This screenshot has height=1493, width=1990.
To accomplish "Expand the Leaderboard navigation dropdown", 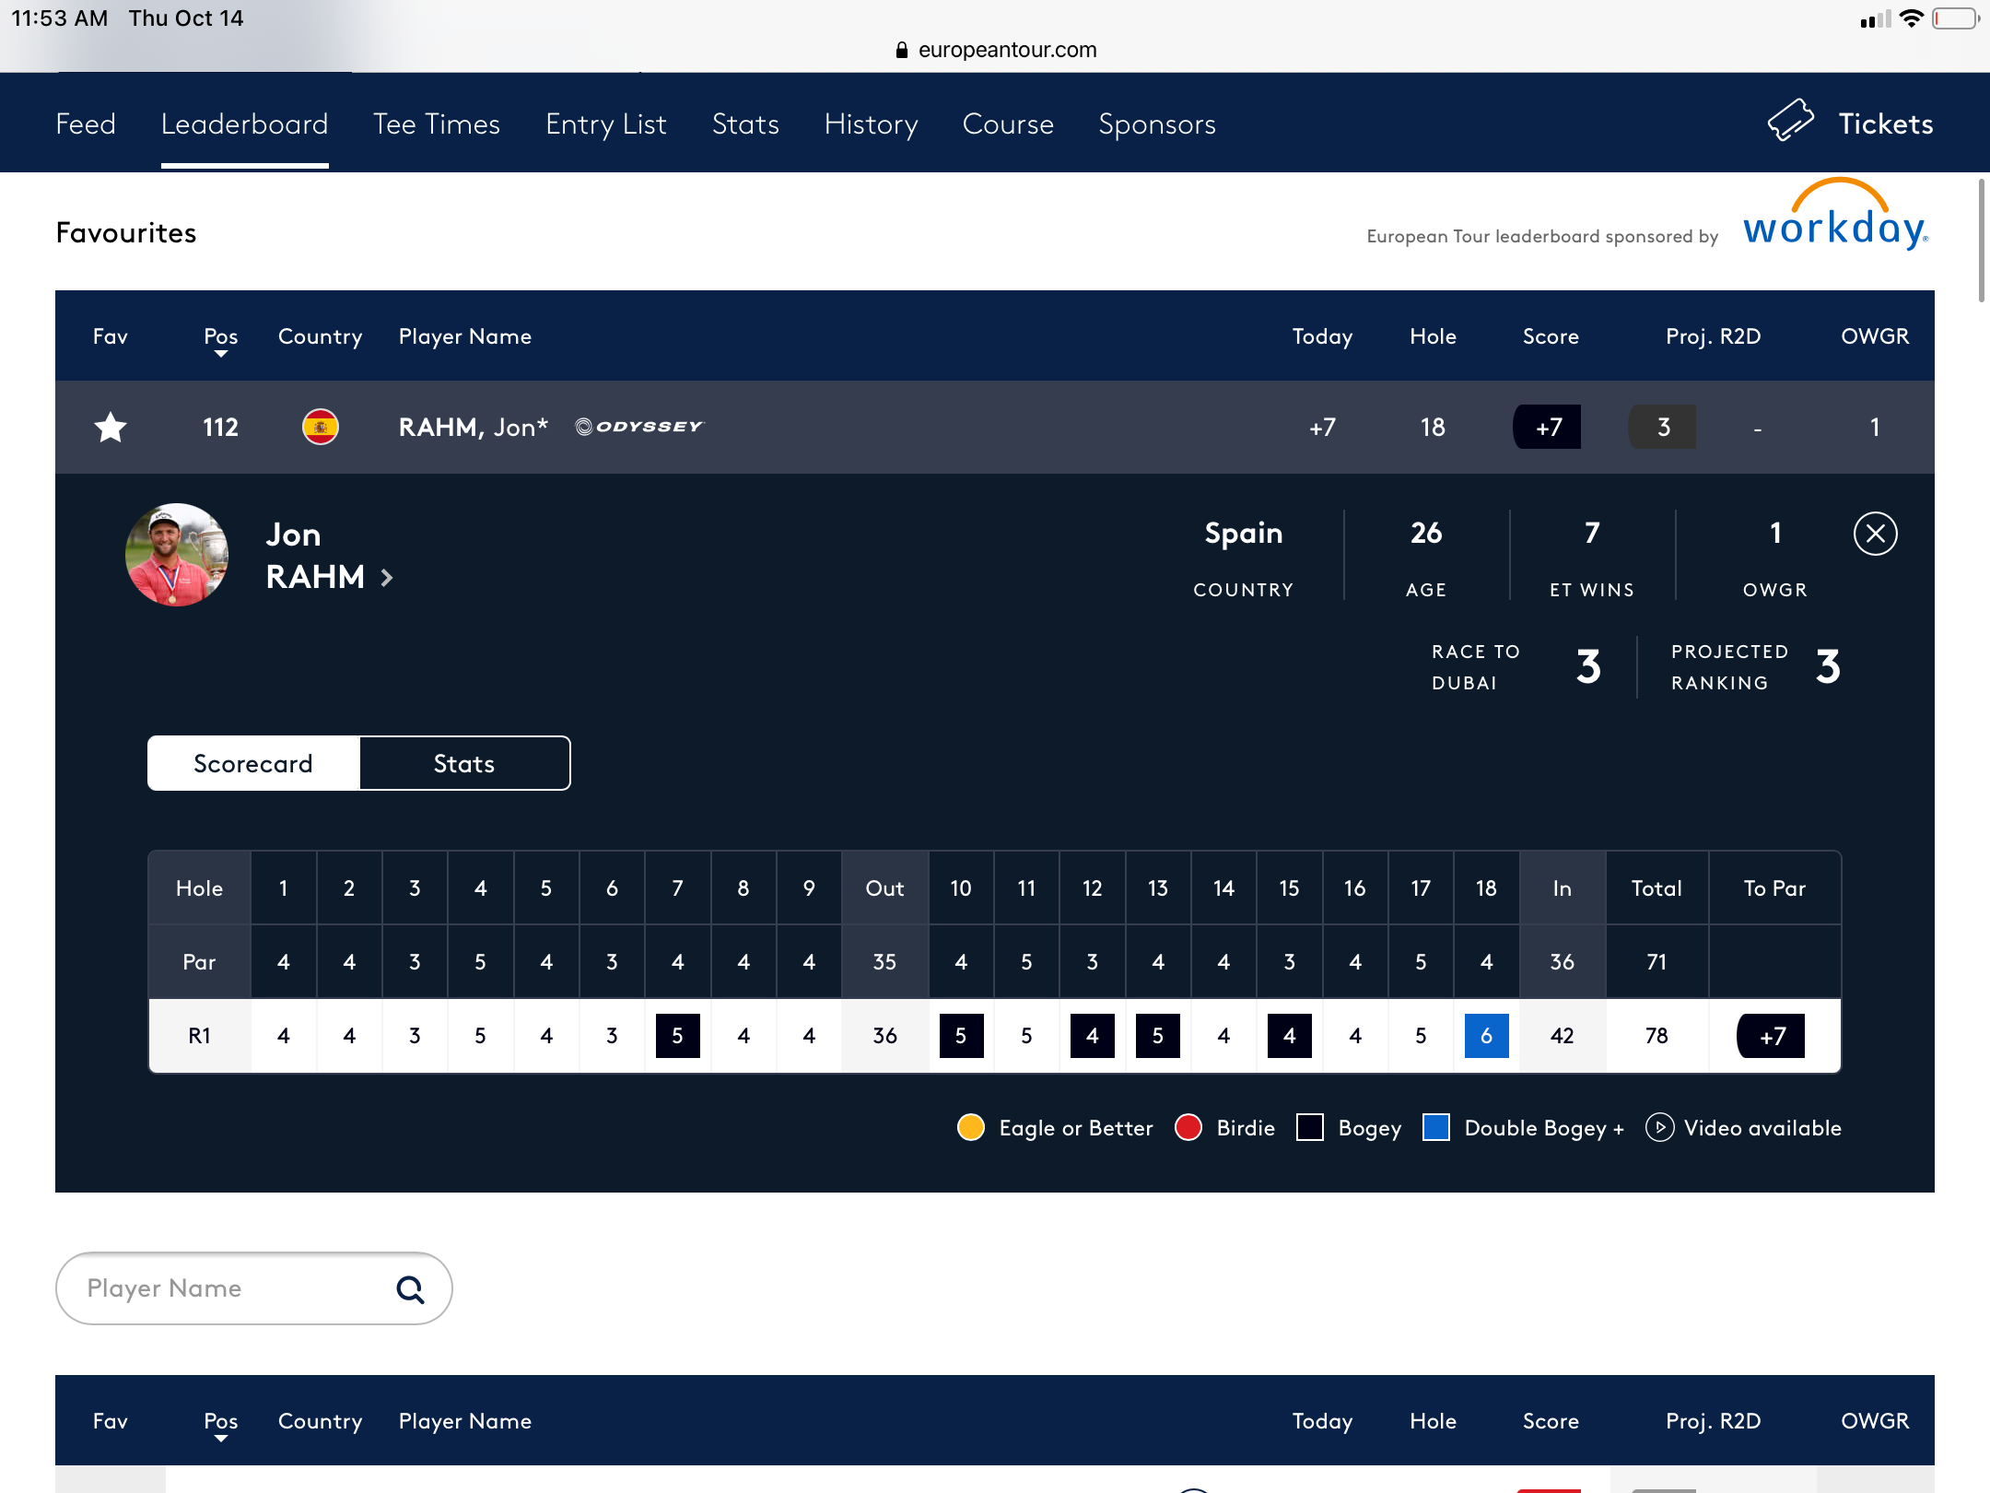I will pyautogui.click(x=244, y=123).
